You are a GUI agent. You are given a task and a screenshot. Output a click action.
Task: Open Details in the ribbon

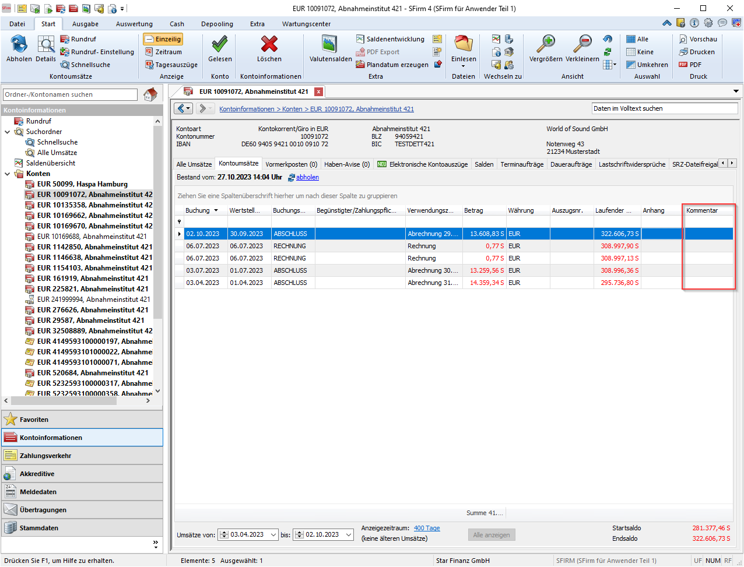[46, 44]
